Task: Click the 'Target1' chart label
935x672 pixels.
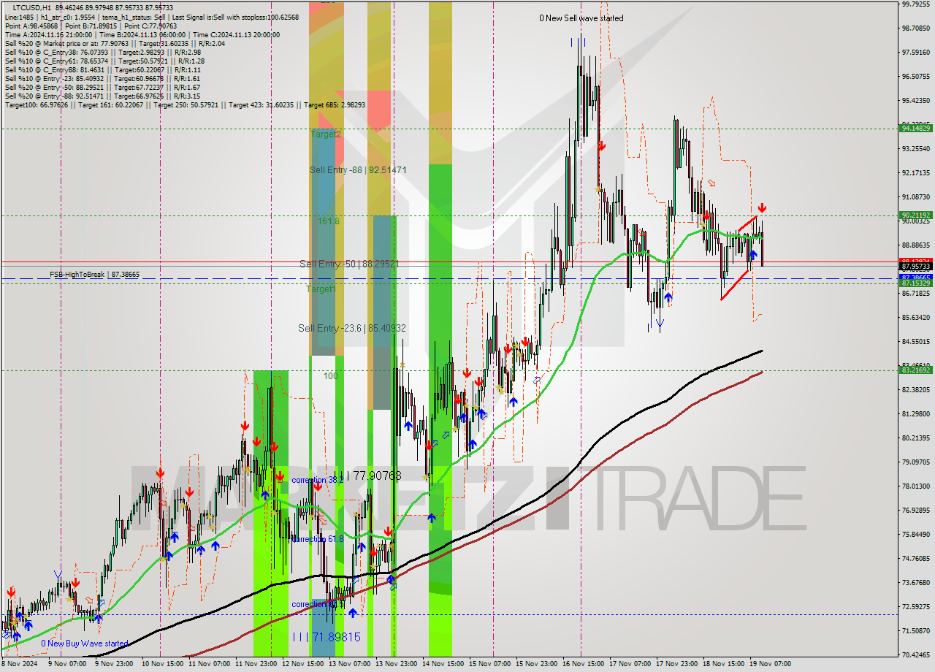Action: (321, 289)
